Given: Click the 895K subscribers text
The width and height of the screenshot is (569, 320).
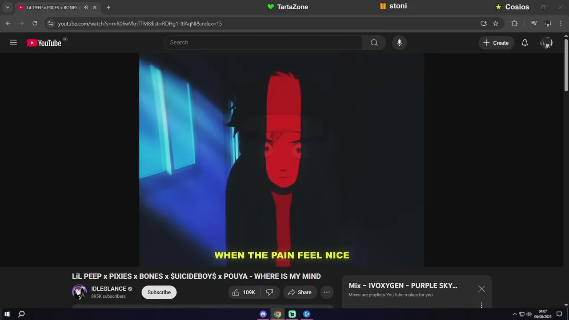Looking at the screenshot, I should click(x=108, y=296).
